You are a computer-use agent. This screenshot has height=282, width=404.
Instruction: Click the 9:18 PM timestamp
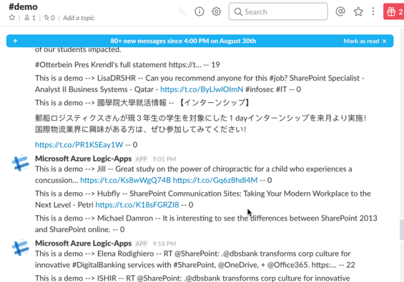(x=164, y=244)
